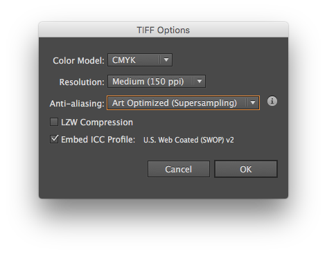Click the Anti-aliasing dropdown arrow
This screenshot has height=254, width=327.
tap(253, 103)
